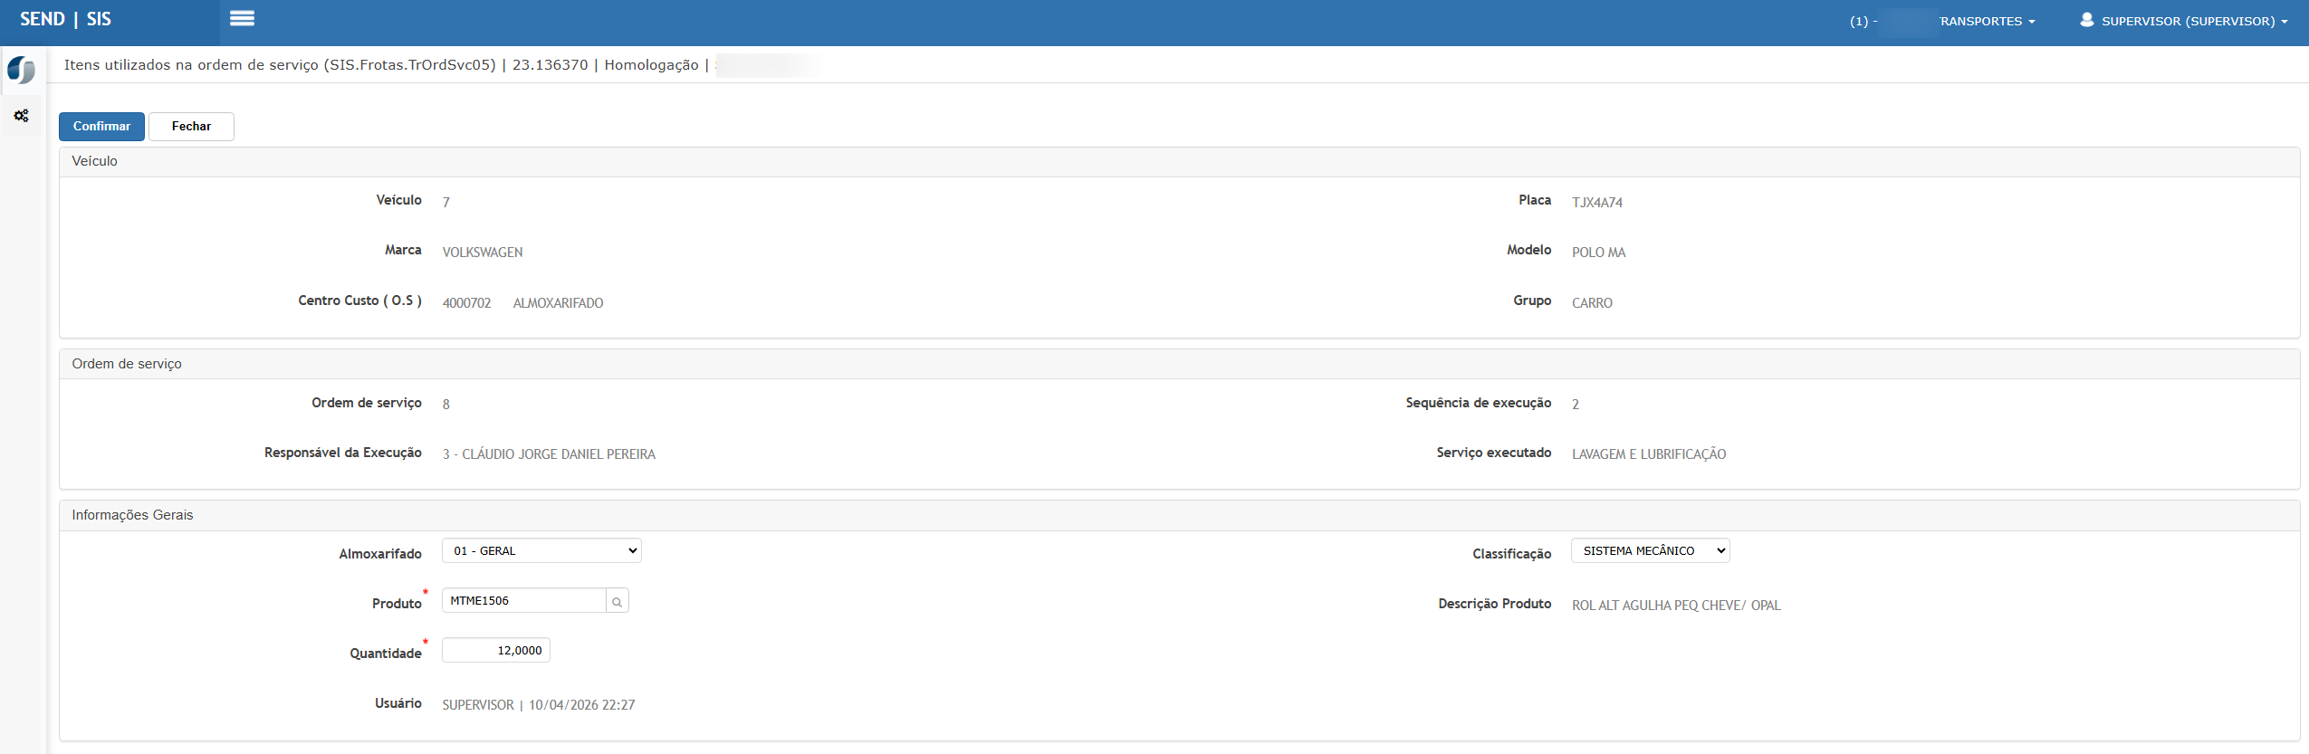Screen dimensions: 2309x754
Task: Open the Classificação dropdown showing SISTEMA MECÂNICO
Action: point(1650,550)
